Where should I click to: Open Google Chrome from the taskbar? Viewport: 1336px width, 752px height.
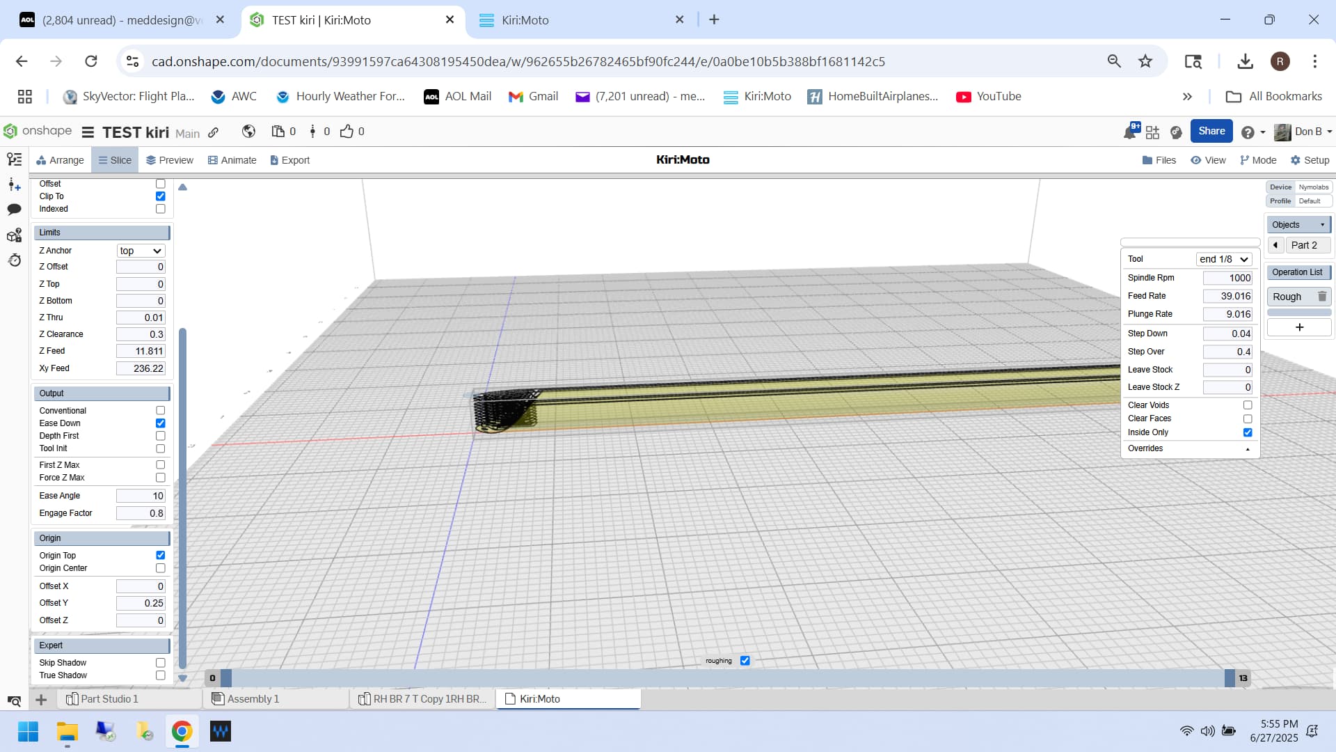[182, 731]
